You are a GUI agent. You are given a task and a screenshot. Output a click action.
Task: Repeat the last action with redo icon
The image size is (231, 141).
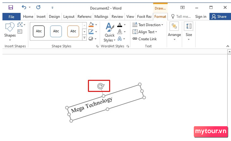(38, 7)
